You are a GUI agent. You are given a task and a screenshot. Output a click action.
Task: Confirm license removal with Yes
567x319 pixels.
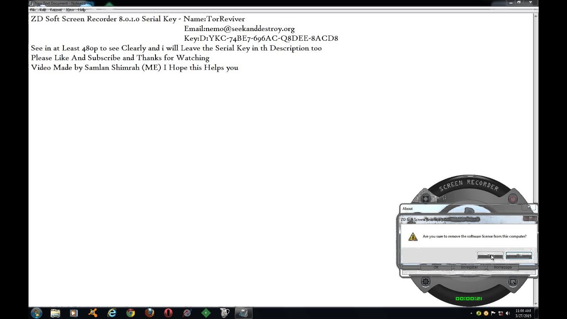click(x=490, y=256)
